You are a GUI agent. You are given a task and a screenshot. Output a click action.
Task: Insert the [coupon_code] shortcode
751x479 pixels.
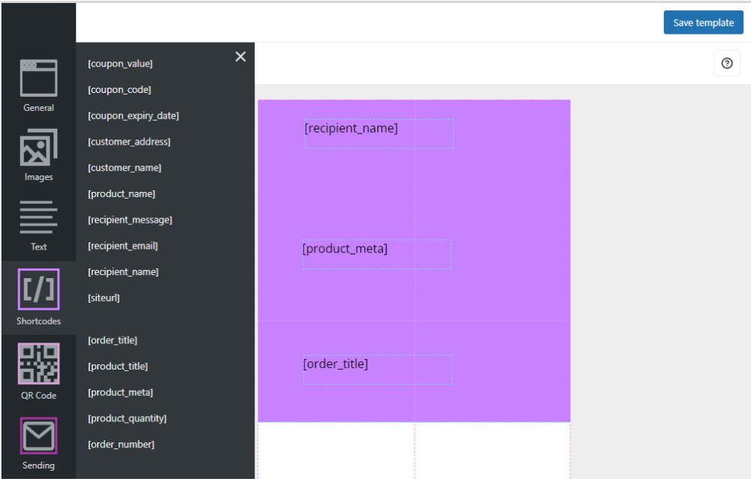[x=119, y=89]
